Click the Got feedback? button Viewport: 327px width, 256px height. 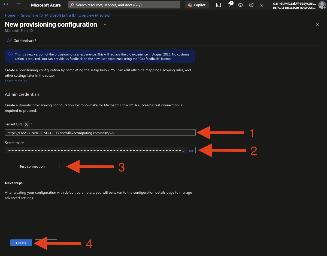(22, 41)
